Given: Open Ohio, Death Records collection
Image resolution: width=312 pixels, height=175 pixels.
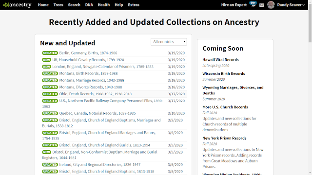Looking at the screenshot, I should coord(96,94).
